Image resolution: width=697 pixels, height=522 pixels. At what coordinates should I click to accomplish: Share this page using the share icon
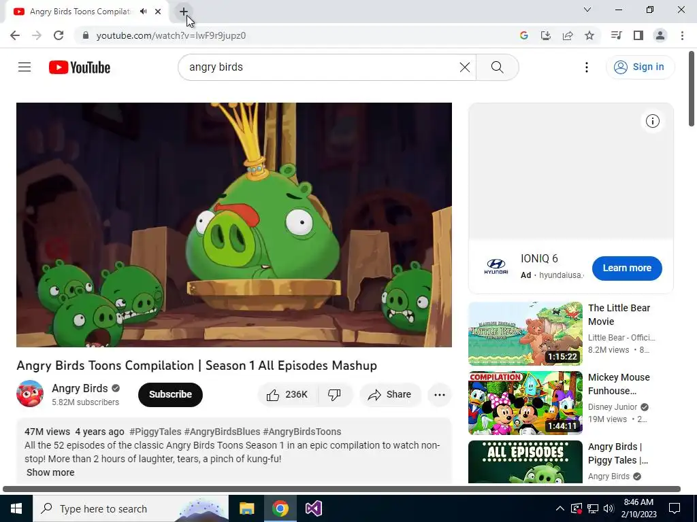(x=568, y=35)
